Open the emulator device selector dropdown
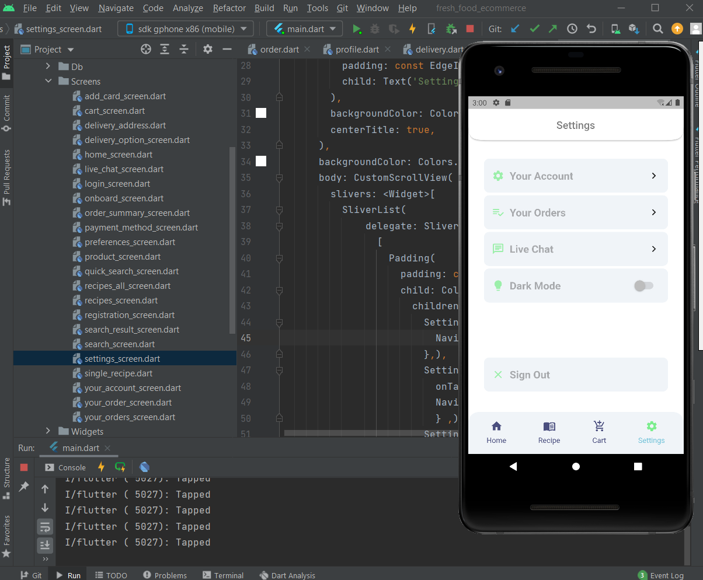This screenshot has width=703, height=580. tap(185, 28)
